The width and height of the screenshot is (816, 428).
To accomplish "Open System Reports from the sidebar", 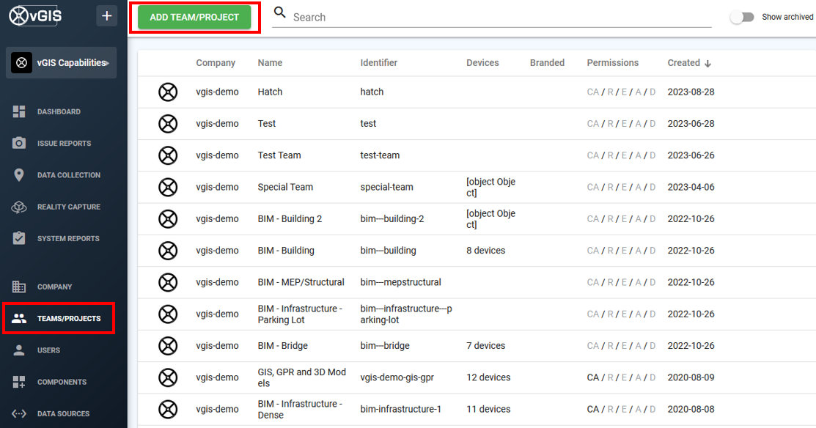I will pos(68,238).
